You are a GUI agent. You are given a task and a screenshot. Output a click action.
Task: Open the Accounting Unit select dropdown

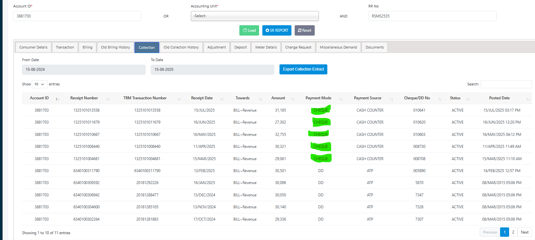255,16
